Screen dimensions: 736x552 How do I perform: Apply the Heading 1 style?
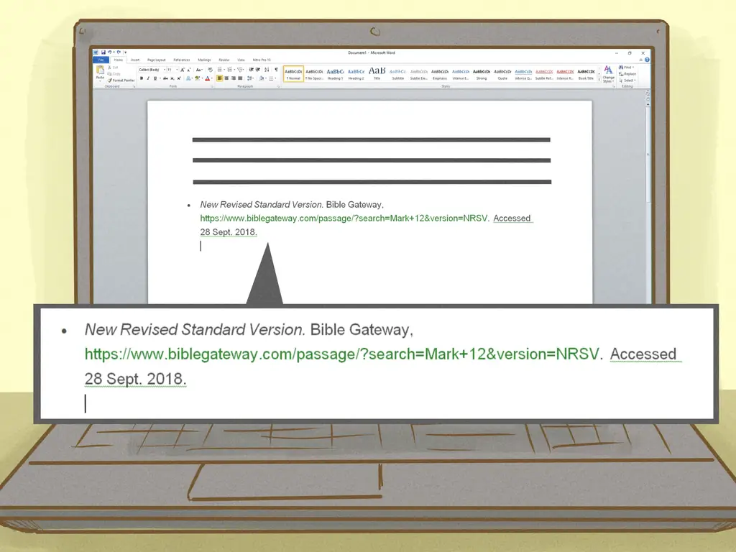coord(335,73)
